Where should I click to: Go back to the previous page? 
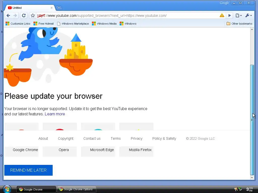(x=8, y=16)
